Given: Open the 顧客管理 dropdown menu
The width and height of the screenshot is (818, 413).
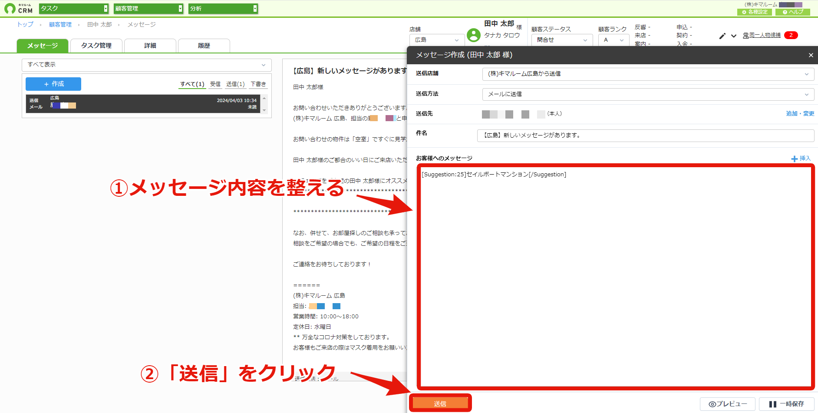Looking at the screenshot, I should tap(148, 8).
